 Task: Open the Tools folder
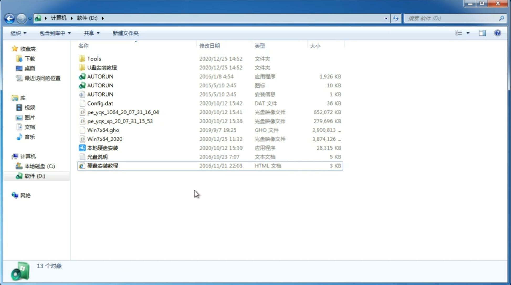click(94, 58)
